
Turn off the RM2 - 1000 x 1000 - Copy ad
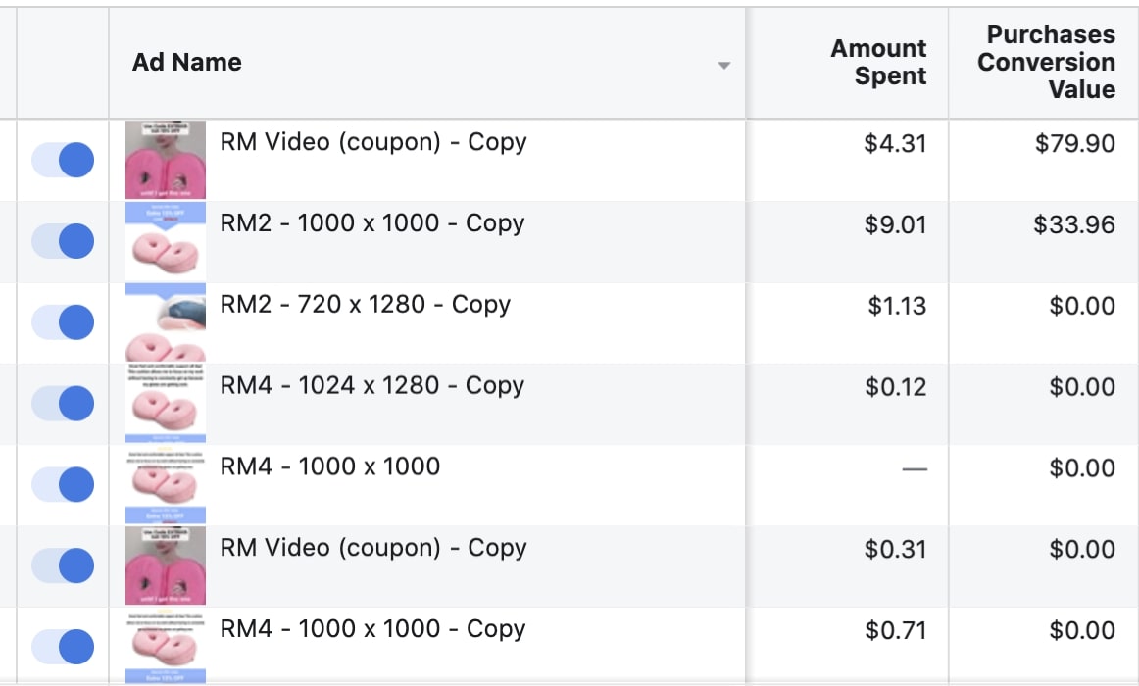(62, 241)
